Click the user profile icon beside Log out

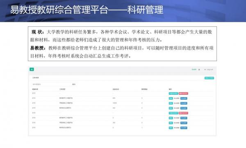199,70
